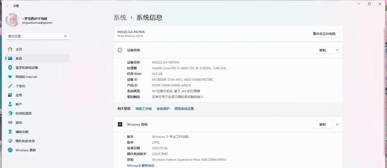Select 网络和 Internet sidebar entry
The width and height of the screenshot is (387, 168).
pos(37,77)
